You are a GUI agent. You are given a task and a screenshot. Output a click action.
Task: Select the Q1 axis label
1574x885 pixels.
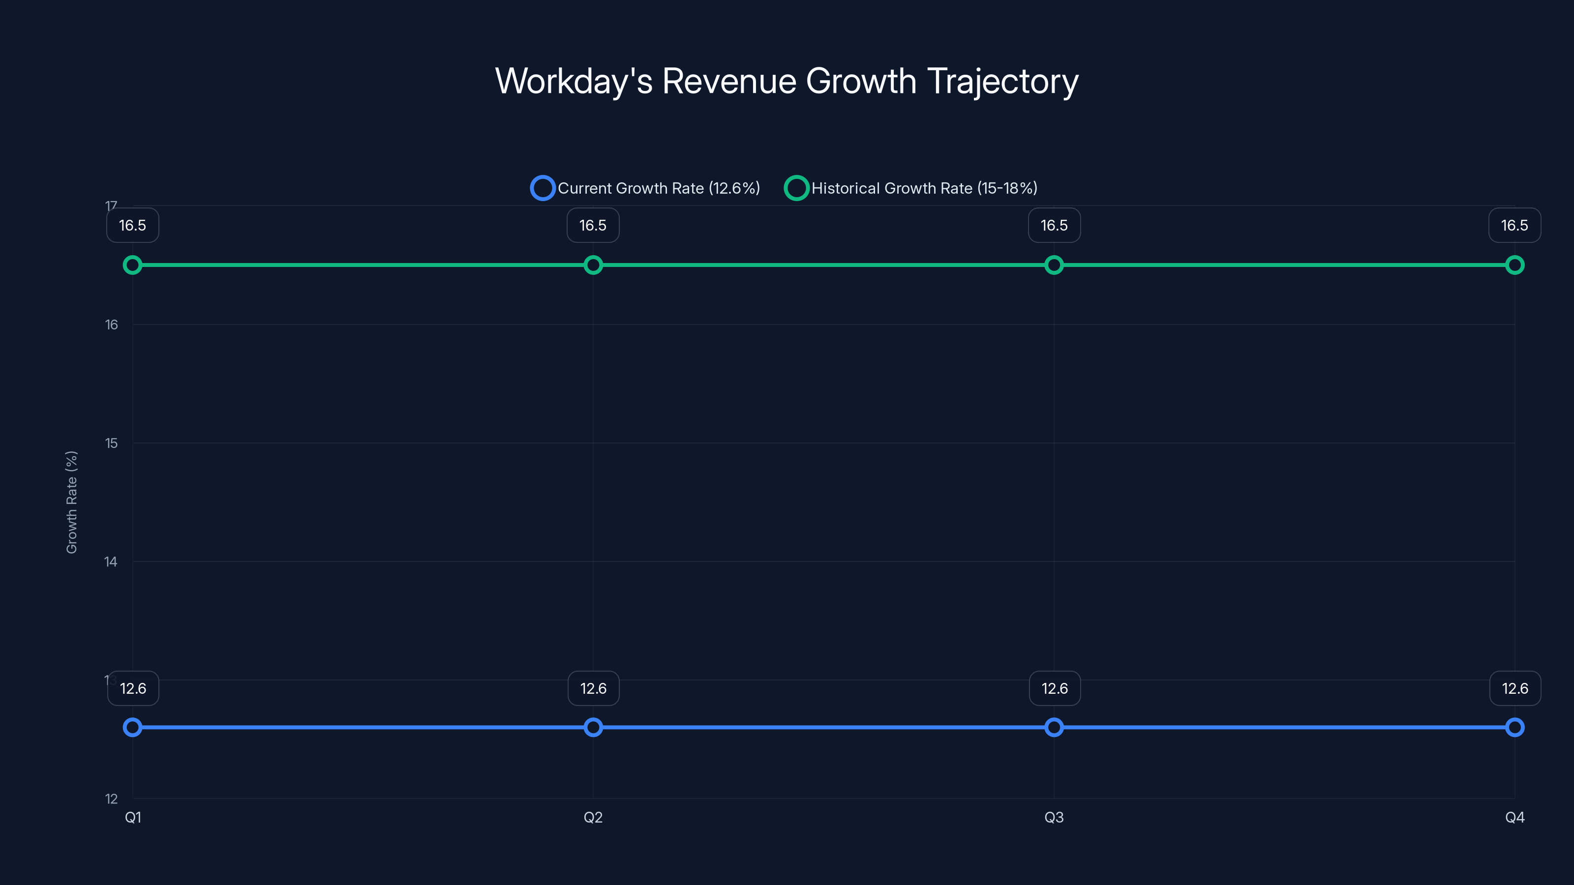tap(134, 817)
